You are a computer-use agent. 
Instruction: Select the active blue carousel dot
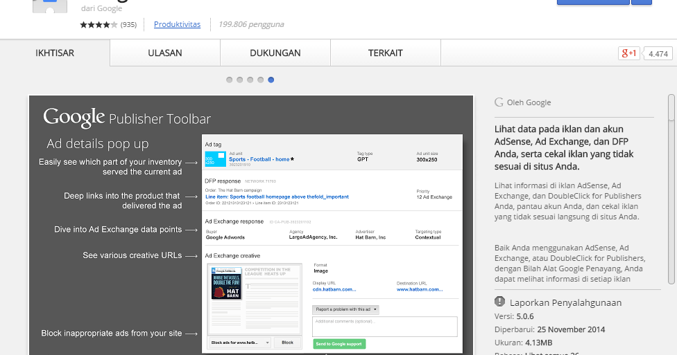(271, 80)
